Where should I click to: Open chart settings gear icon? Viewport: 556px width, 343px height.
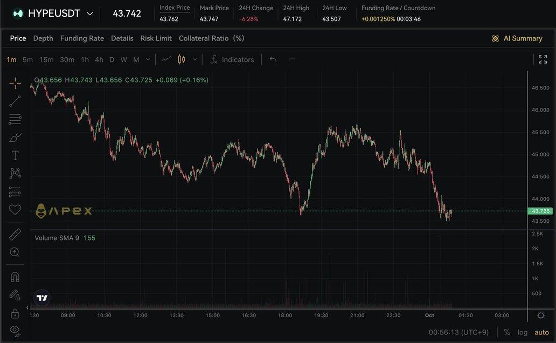pos(541,315)
